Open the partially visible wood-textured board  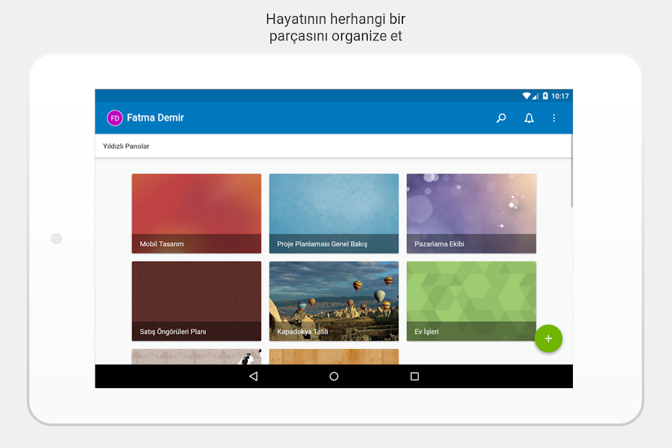pos(334,357)
